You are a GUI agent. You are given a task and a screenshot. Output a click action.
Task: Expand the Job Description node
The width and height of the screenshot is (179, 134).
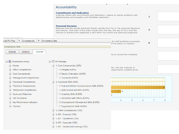click(x=10, y=98)
